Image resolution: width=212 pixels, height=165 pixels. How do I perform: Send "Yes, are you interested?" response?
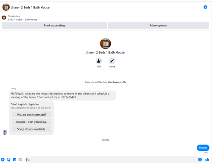(31, 114)
